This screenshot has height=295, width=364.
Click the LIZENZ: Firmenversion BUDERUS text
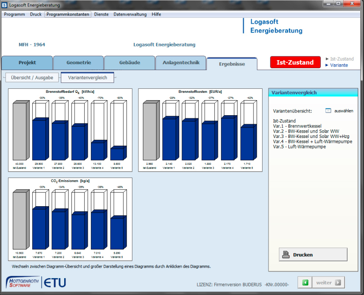coord(243,285)
